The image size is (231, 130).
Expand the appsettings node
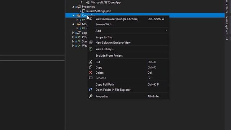tap(73, 32)
